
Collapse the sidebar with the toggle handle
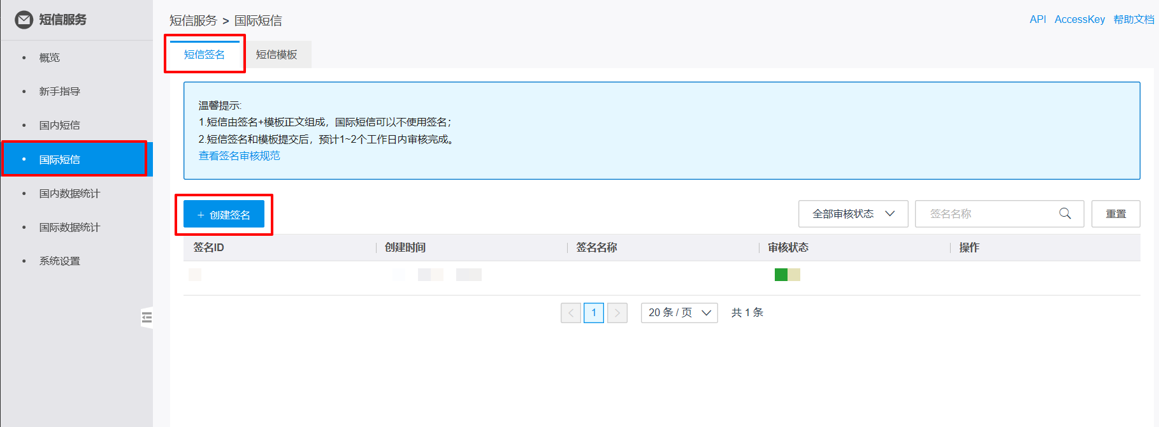pos(147,317)
